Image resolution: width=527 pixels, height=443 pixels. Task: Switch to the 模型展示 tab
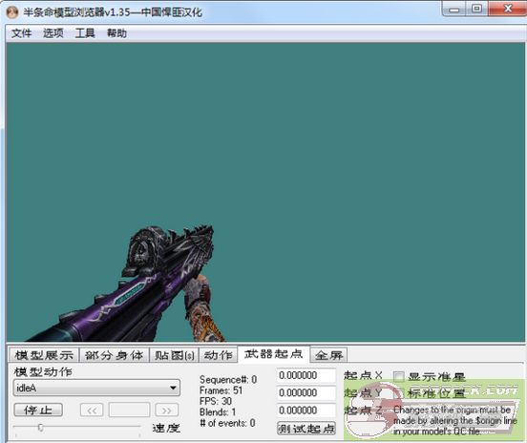coord(44,355)
